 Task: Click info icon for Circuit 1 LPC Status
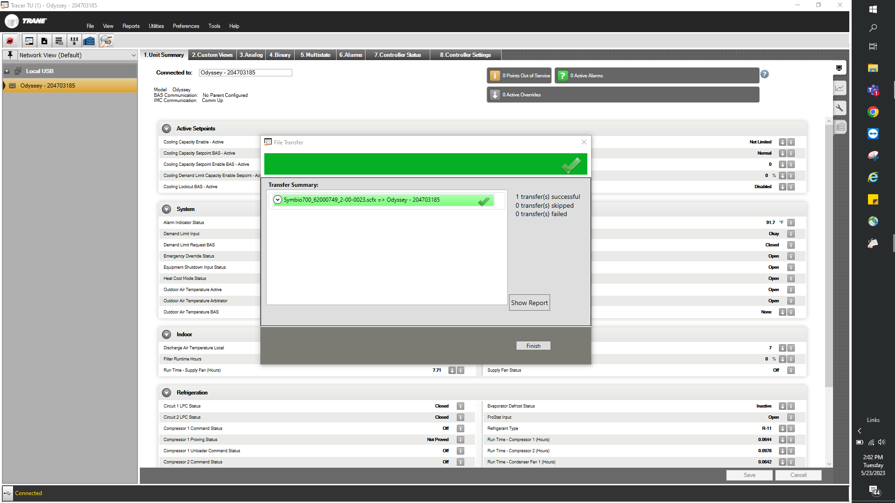pyautogui.click(x=461, y=406)
